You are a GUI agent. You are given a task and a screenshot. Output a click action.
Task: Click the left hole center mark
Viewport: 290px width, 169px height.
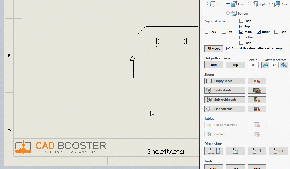coord(157,41)
